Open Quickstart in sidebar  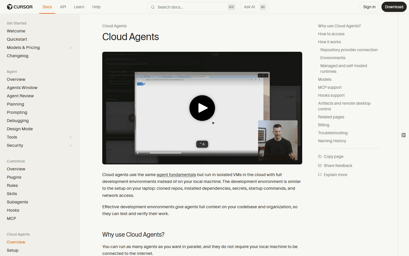tap(17, 39)
